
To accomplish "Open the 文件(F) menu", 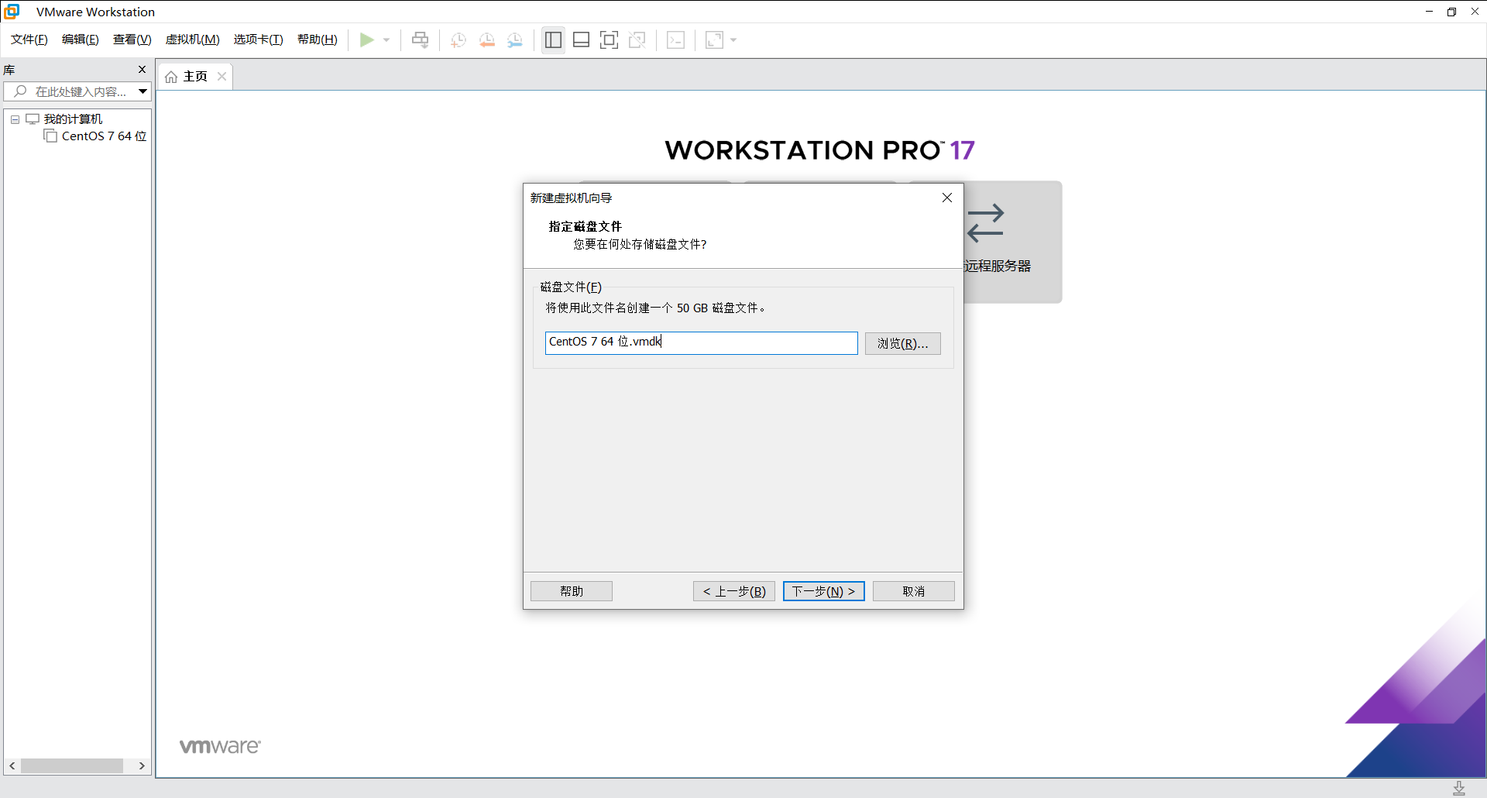I will click(29, 40).
